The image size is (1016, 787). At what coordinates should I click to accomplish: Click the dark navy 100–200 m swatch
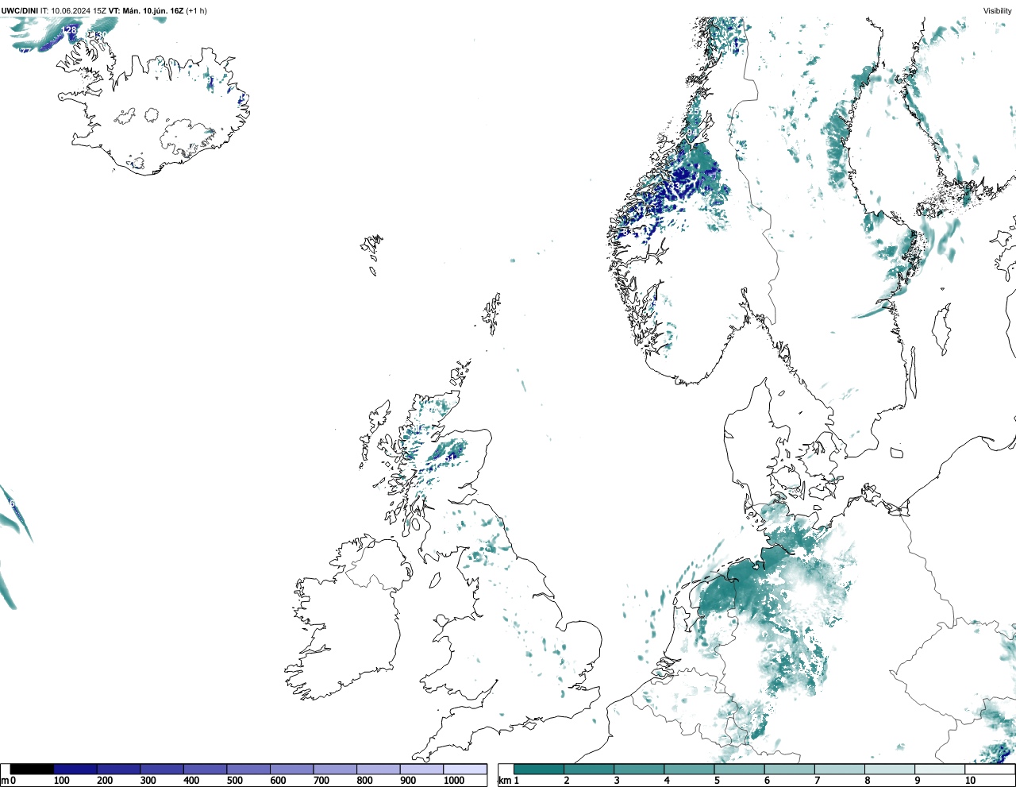[x=75, y=769]
